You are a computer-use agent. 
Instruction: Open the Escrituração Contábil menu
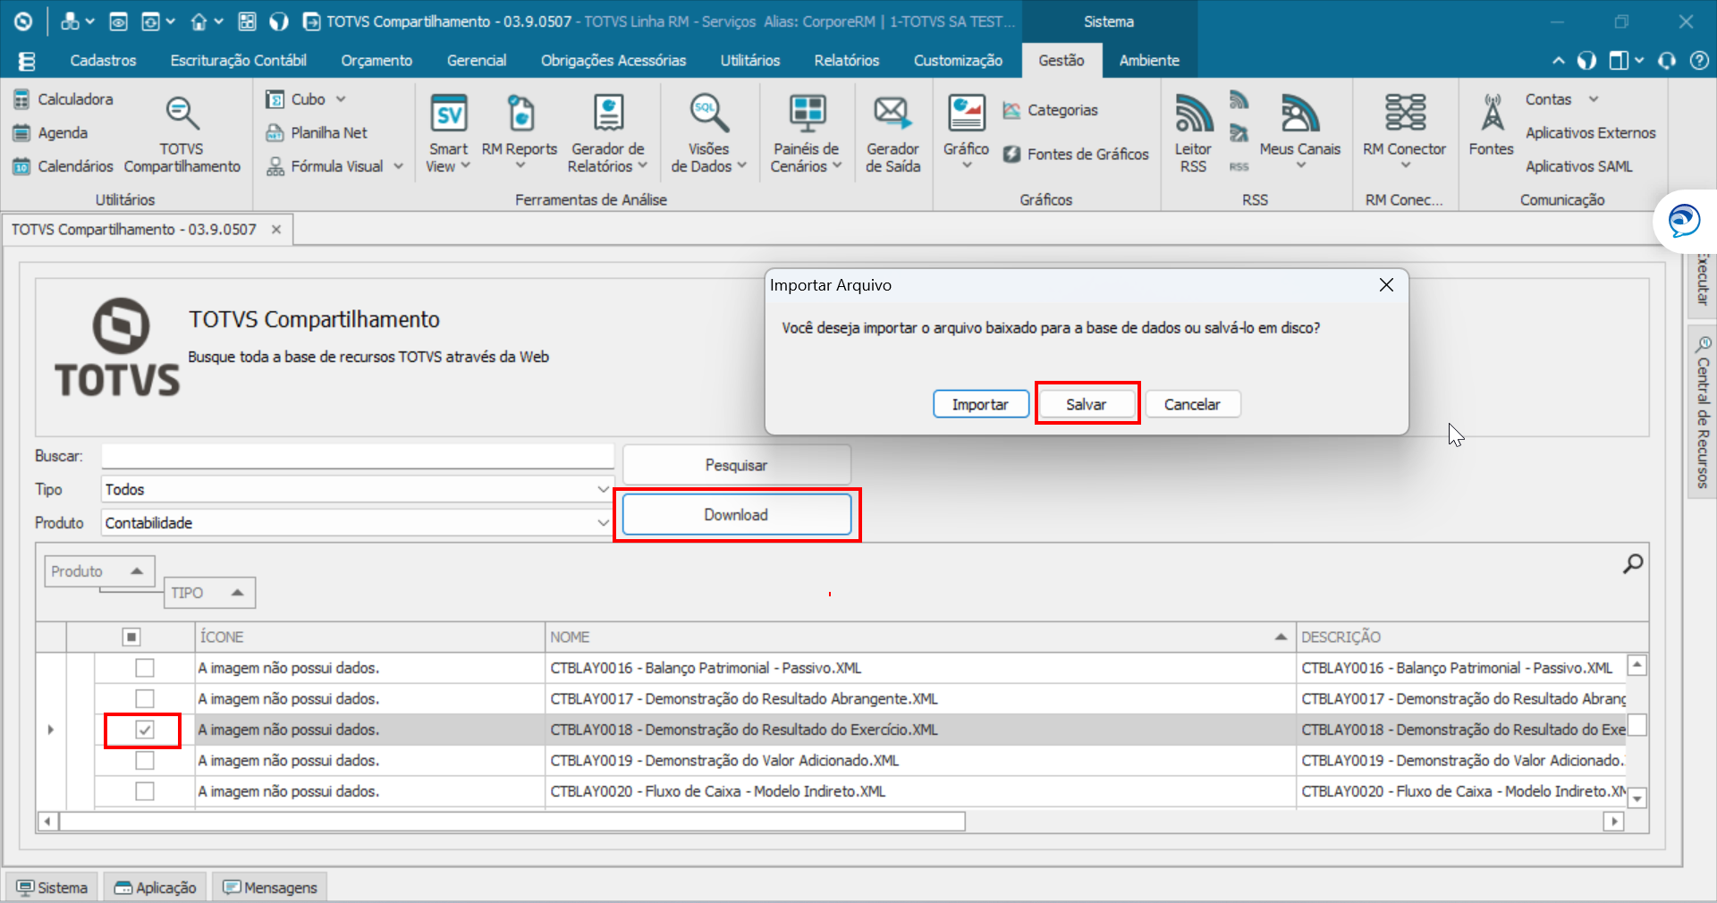(x=239, y=61)
